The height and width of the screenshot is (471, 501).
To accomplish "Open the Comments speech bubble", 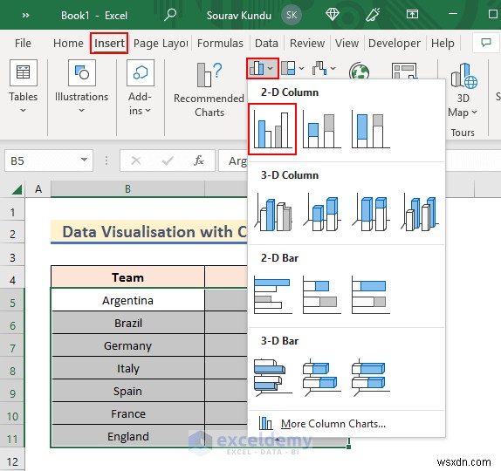I will click(x=485, y=43).
